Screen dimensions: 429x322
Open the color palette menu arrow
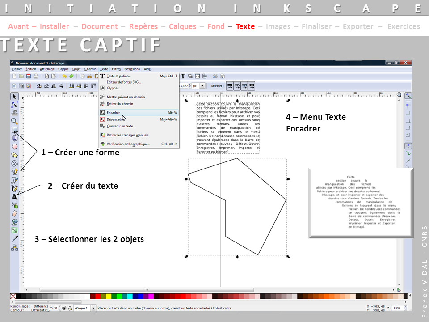(410, 296)
